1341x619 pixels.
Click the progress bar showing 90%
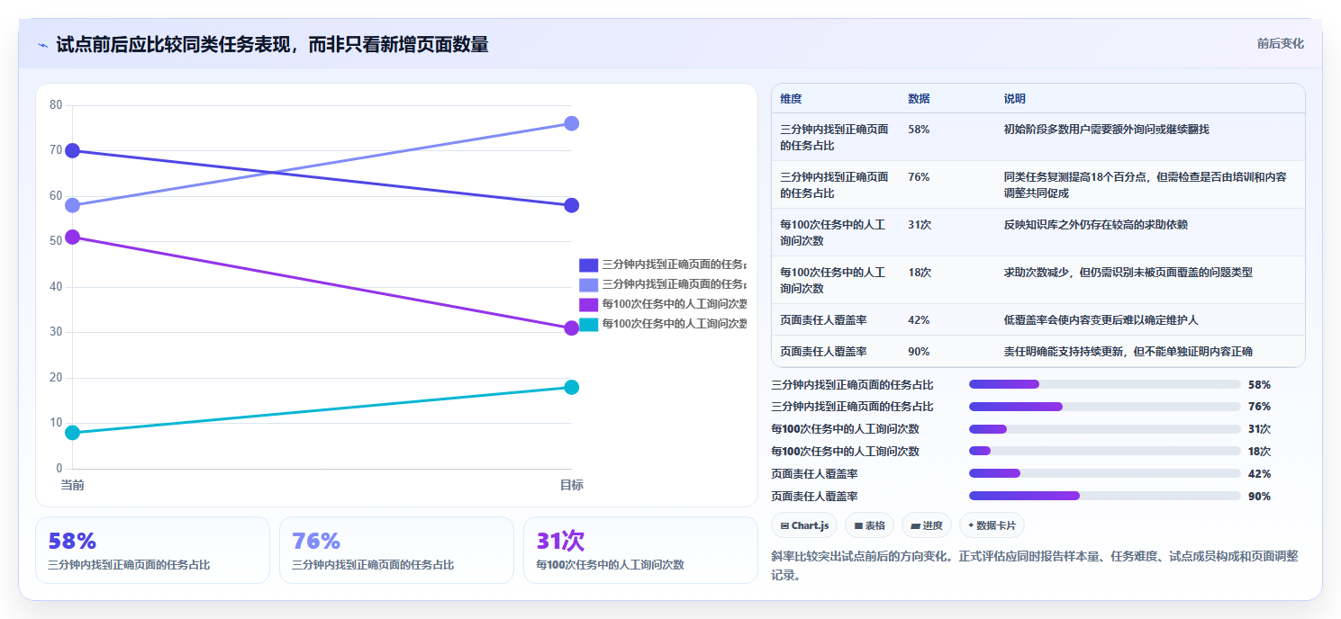(1104, 496)
